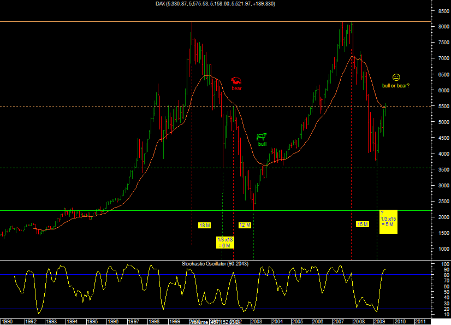Click the 10 oscillator scale label
This screenshot has height=325, width=451.
click(447, 315)
